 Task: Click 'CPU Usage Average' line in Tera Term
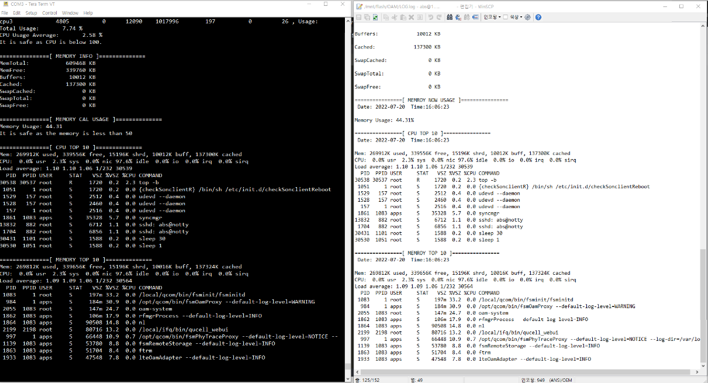[x=51, y=35]
